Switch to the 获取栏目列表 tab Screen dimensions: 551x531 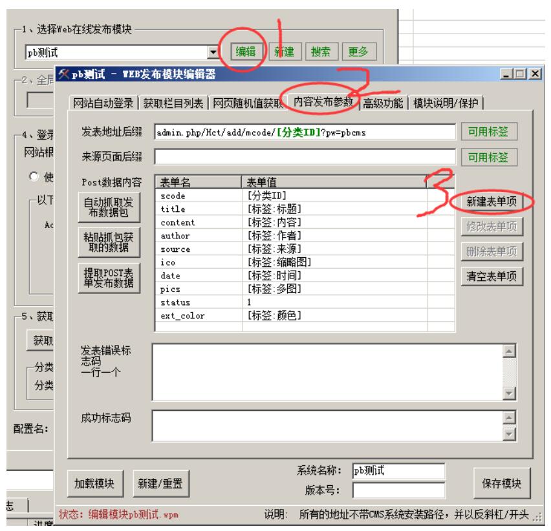tap(173, 103)
